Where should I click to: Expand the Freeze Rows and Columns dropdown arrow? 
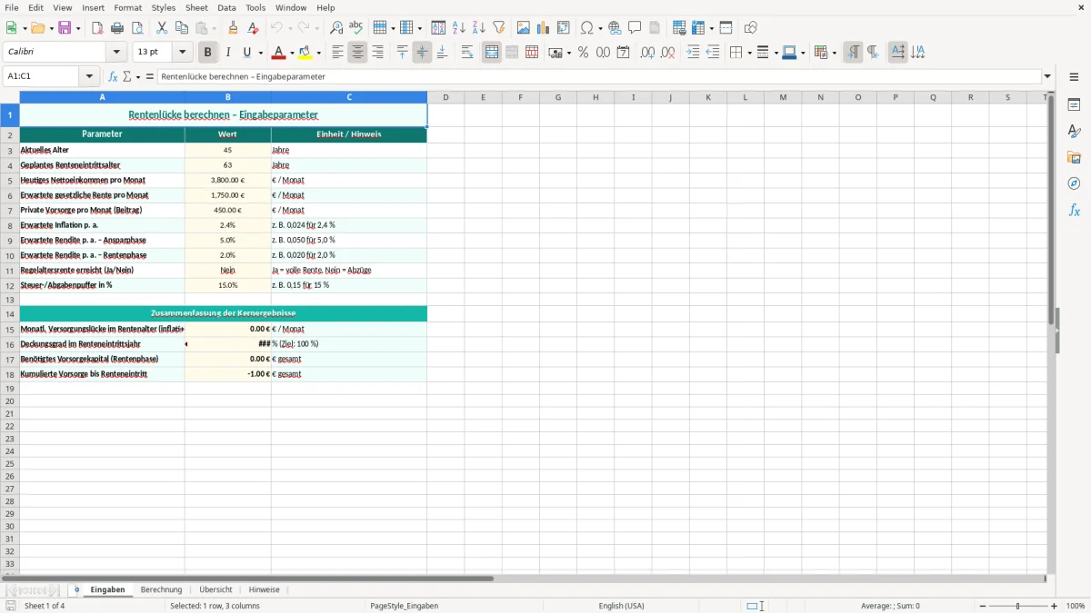714,28
